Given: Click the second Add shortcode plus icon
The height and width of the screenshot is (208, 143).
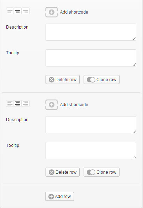Looking at the screenshot, I should (x=52, y=105).
